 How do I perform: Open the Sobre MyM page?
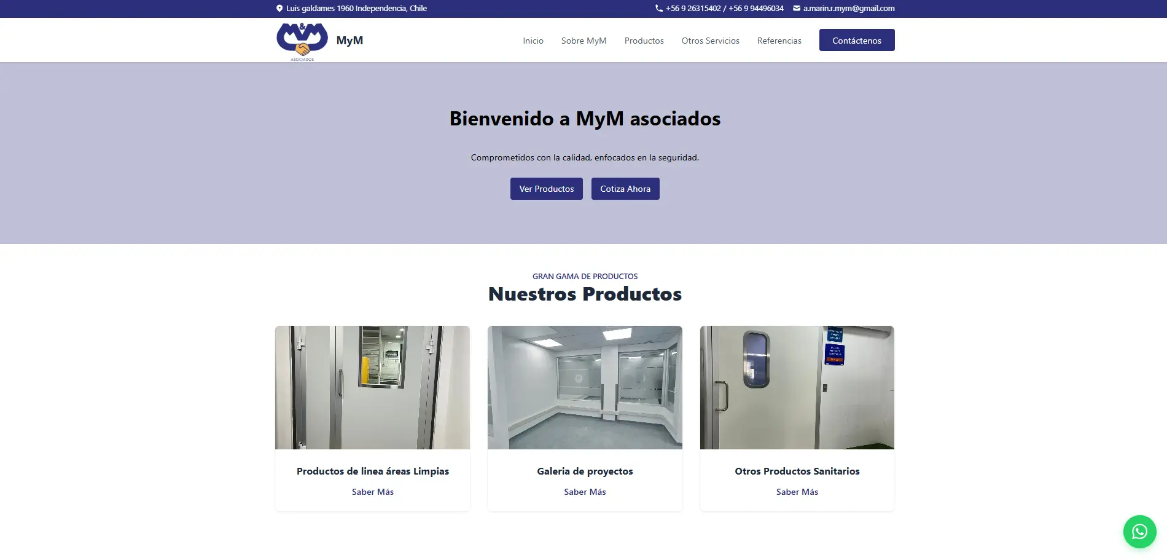pos(583,41)
